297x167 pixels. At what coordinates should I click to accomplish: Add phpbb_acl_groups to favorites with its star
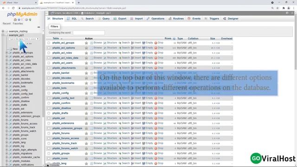coord(86,43)
